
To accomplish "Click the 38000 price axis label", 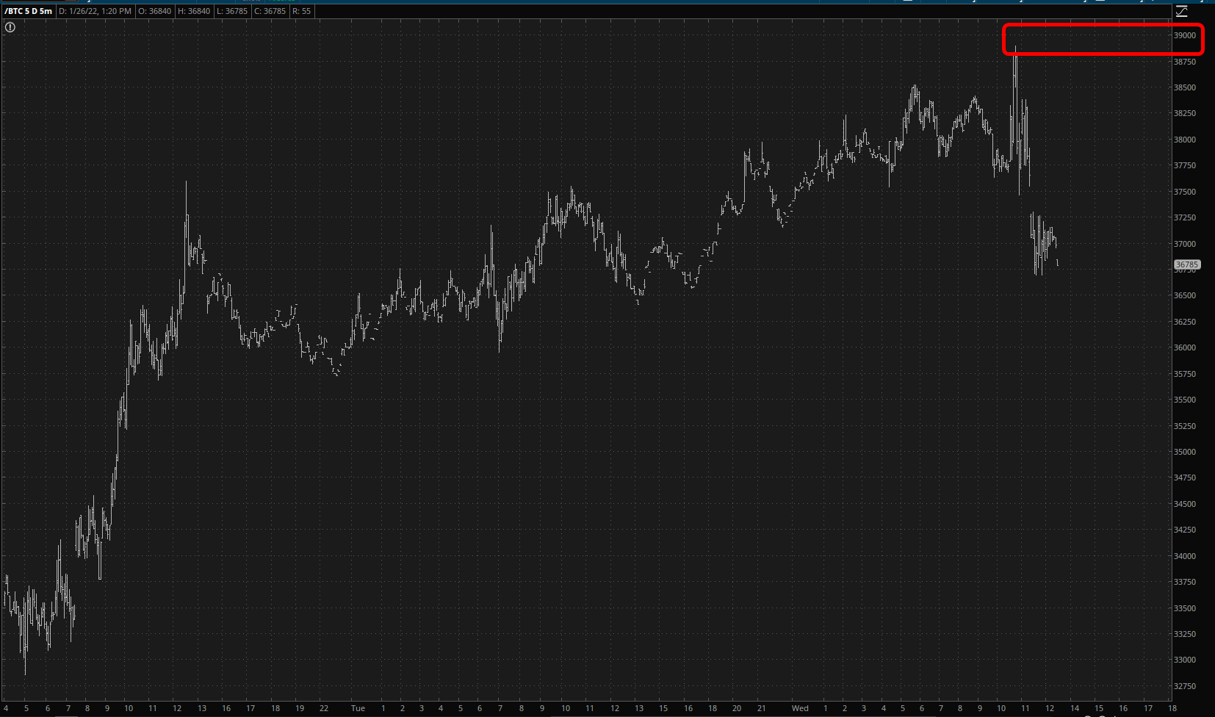I will 1184,140.
